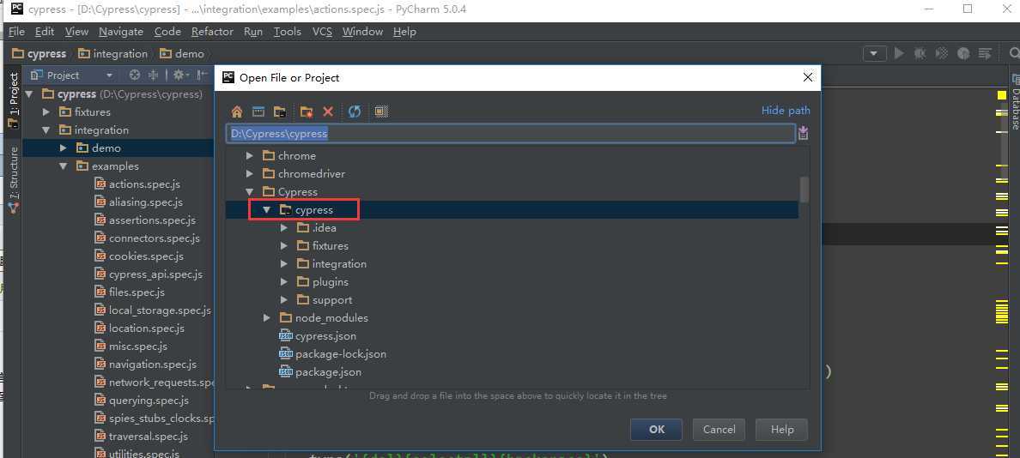
Task: Collapse All in Project tool window
Action: click(154, 75)
